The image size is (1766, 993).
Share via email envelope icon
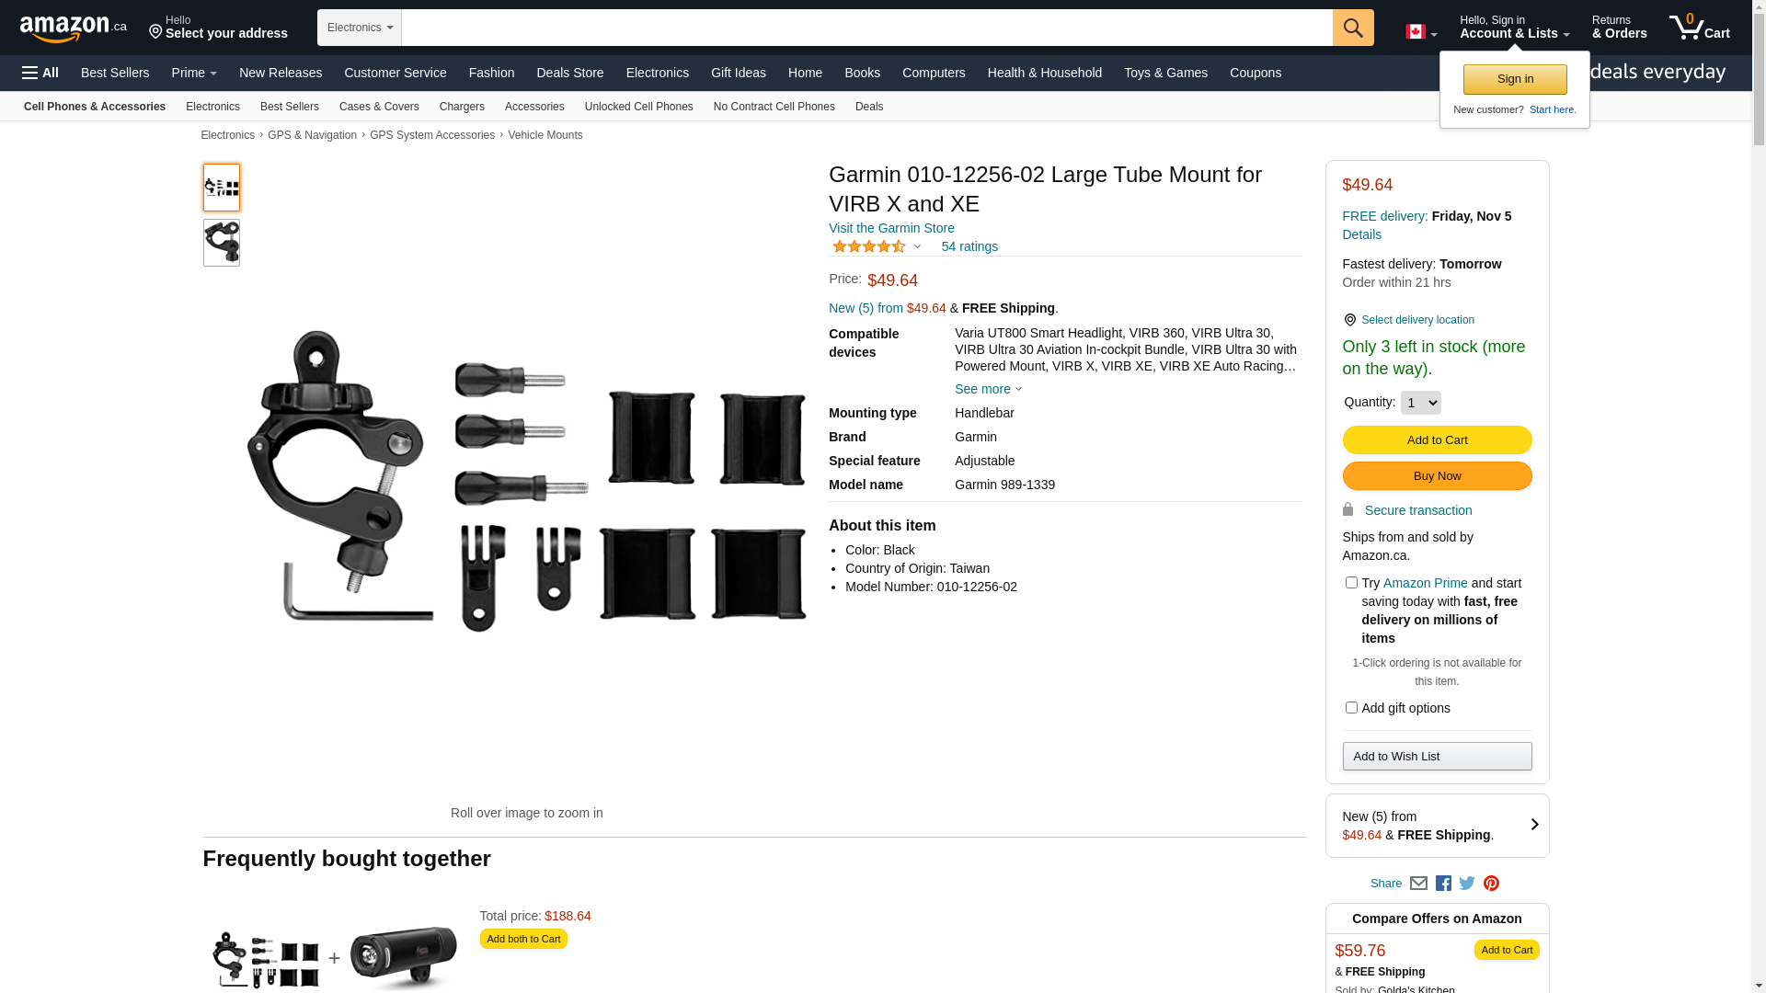(x=1418, y=884)
